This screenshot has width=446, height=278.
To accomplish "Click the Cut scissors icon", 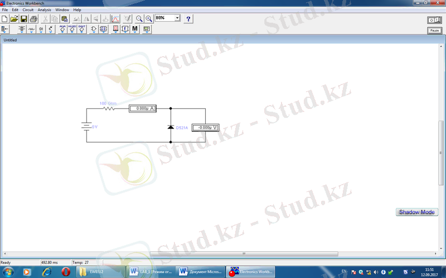I will point(45,19).
